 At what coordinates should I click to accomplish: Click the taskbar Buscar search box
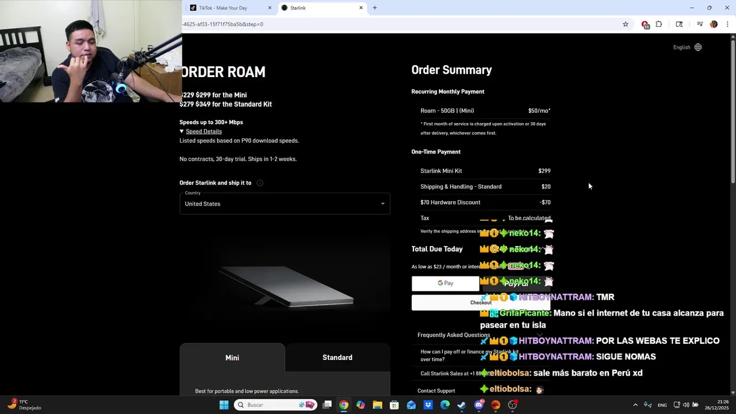[276, 405]
